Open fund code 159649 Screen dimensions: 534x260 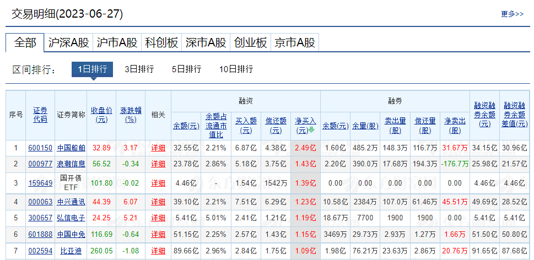point(40,183)
